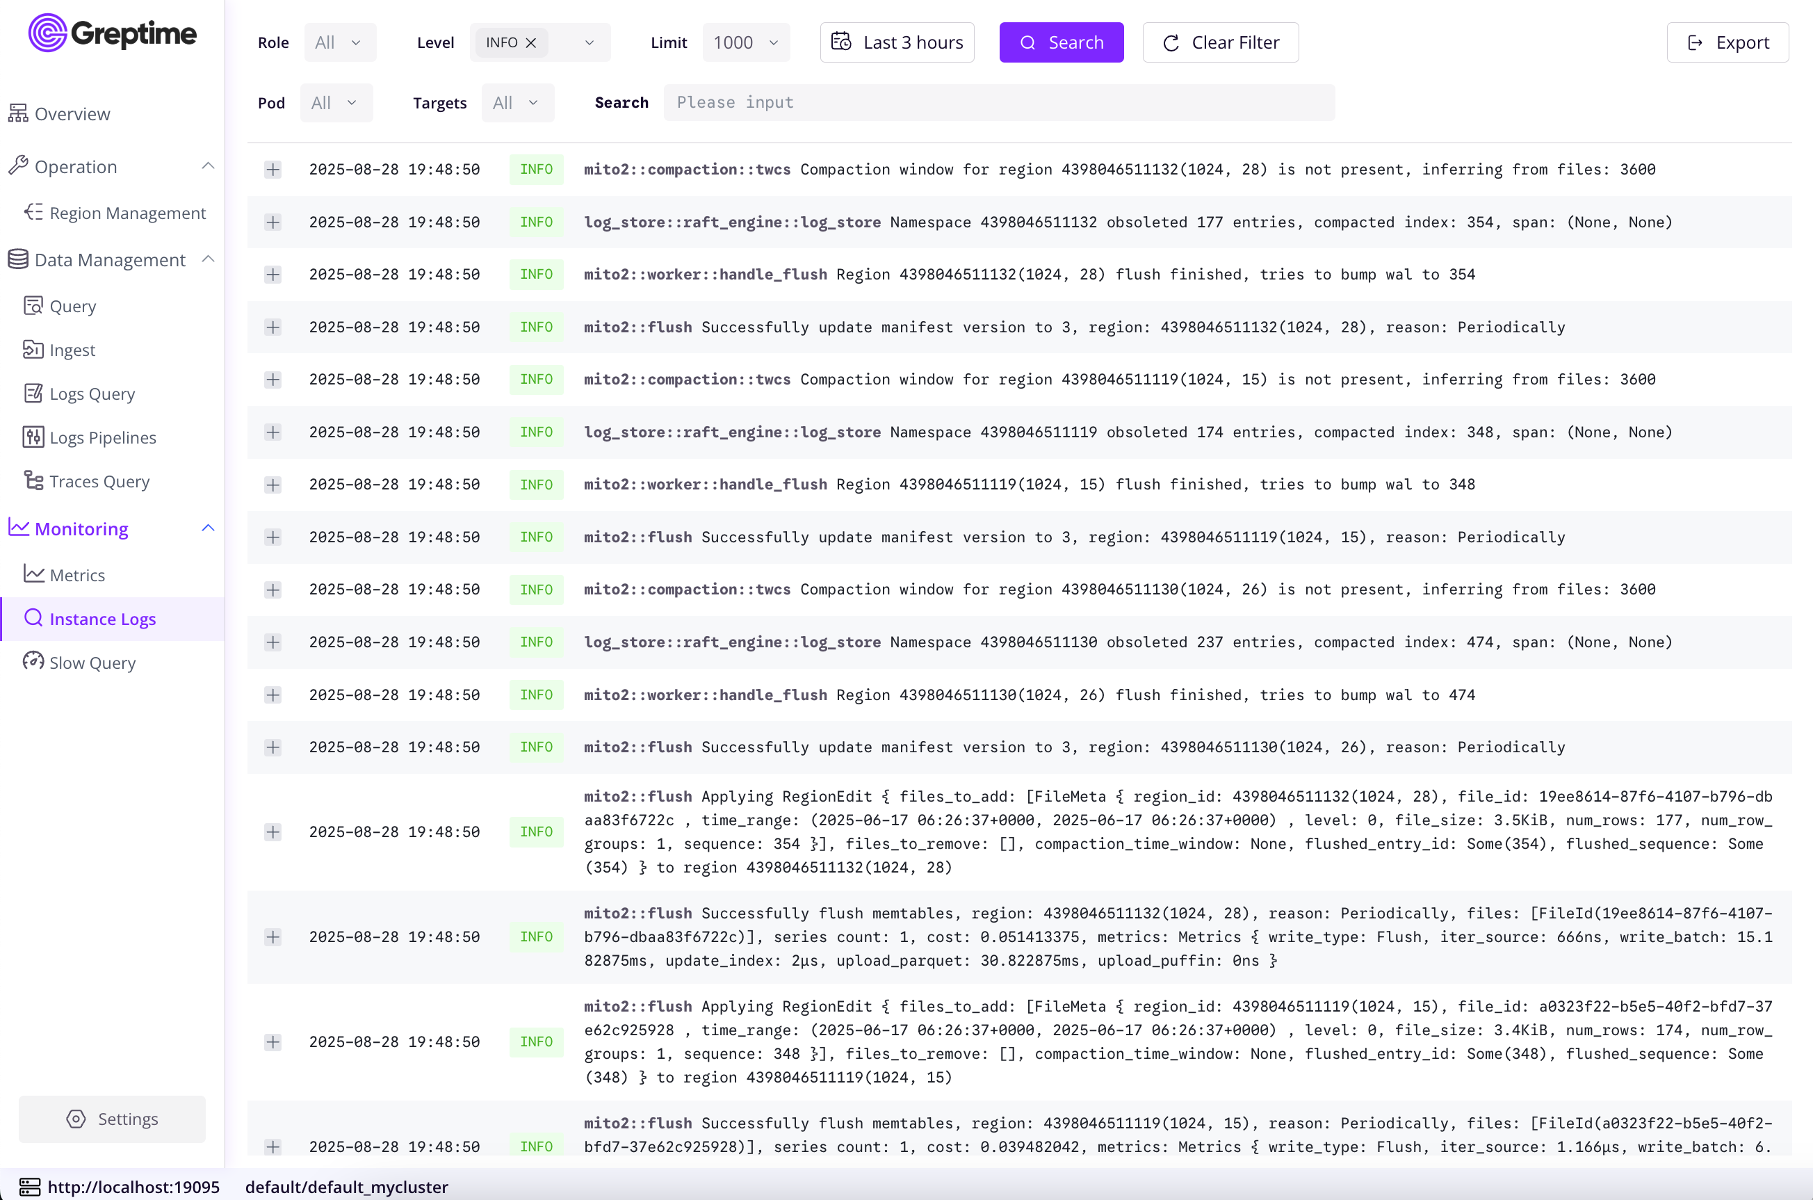Click the search input field

click(998, 102)
